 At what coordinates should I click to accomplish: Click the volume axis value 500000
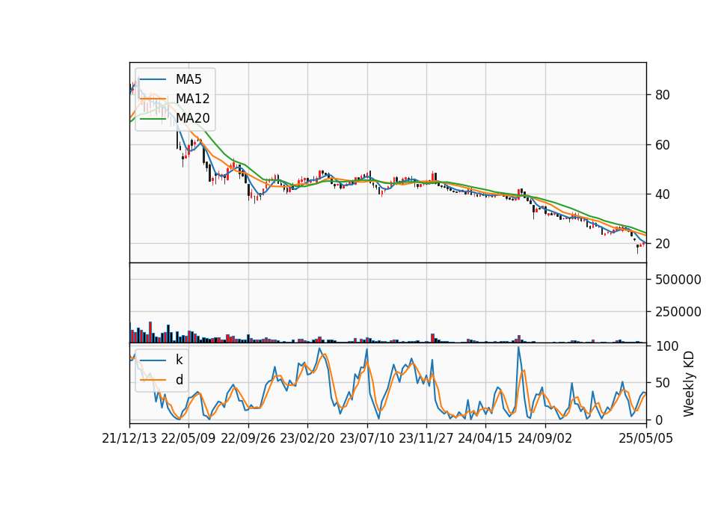tap(678, 279)
